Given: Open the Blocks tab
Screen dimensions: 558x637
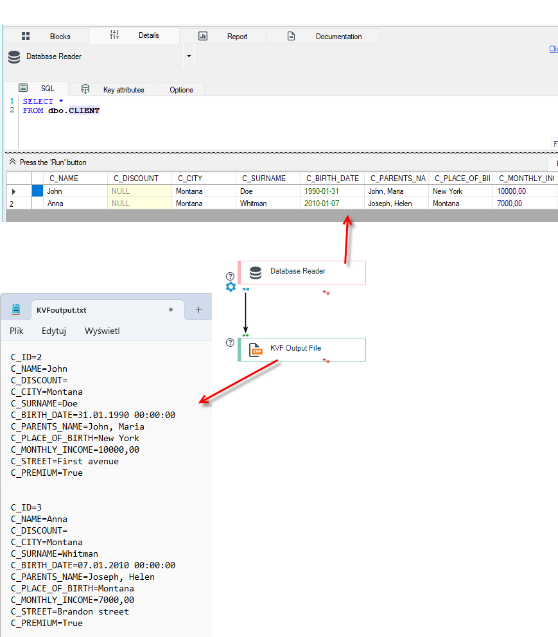Looking at the screenshot, I should (x=46, y=36).
